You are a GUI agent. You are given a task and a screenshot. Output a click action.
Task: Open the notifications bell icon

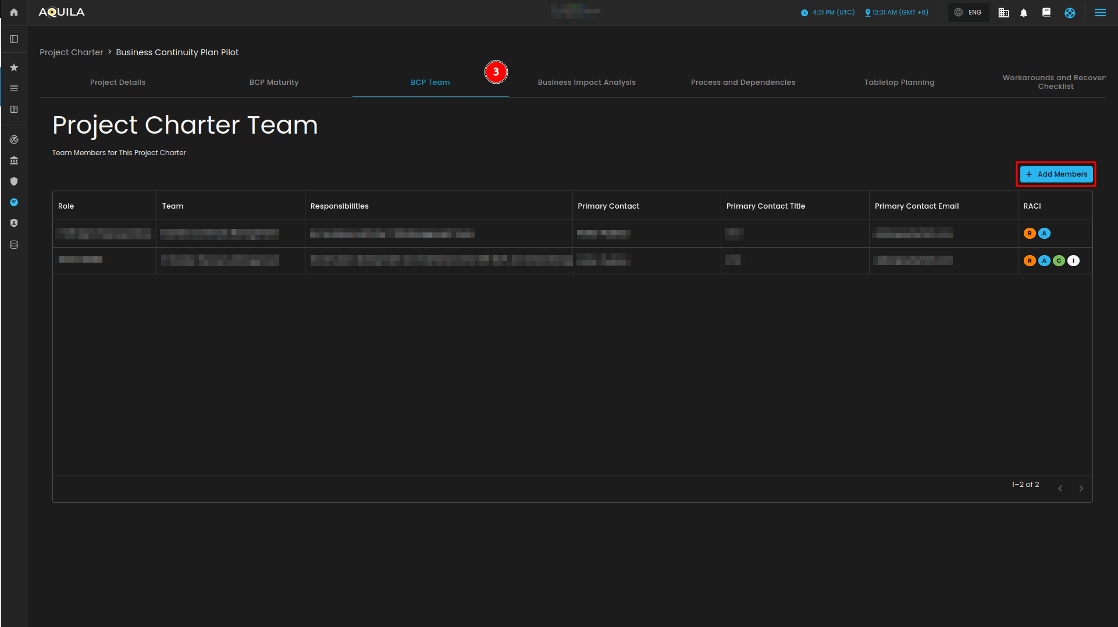1024,13
